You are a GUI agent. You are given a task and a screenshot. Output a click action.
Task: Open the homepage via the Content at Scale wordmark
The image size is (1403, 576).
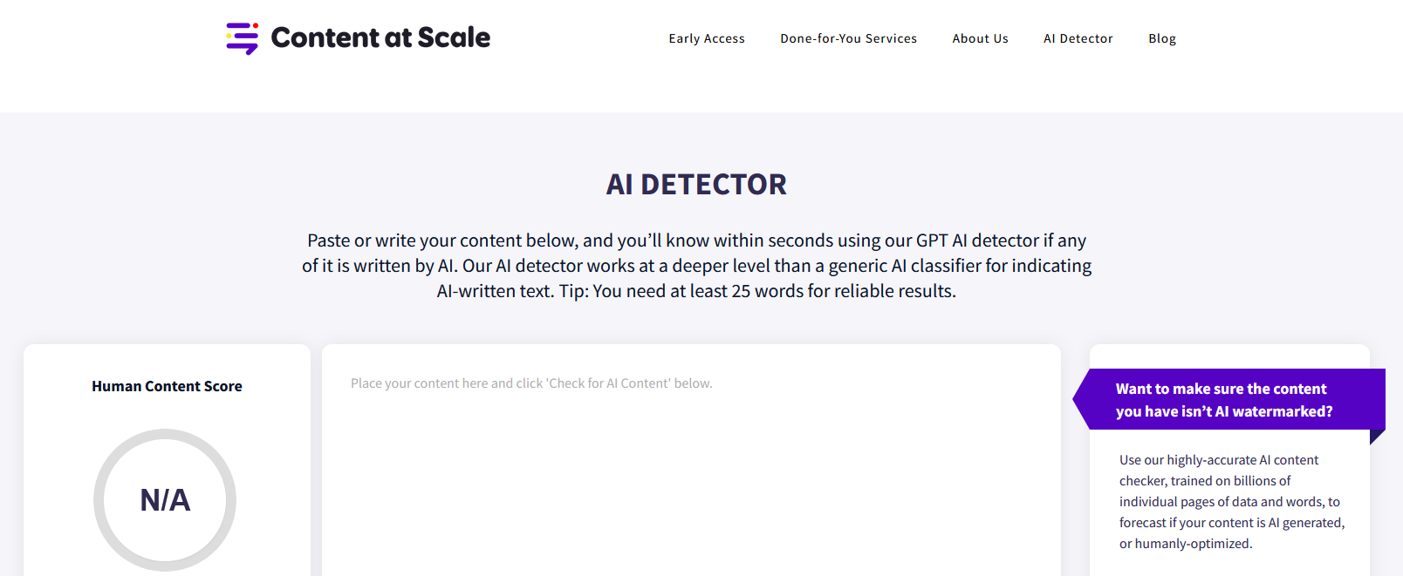[380, 37]
